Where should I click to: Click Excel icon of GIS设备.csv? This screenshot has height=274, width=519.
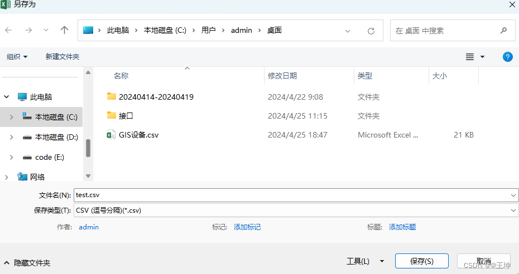pyautogui.click(x=111, y=135)
